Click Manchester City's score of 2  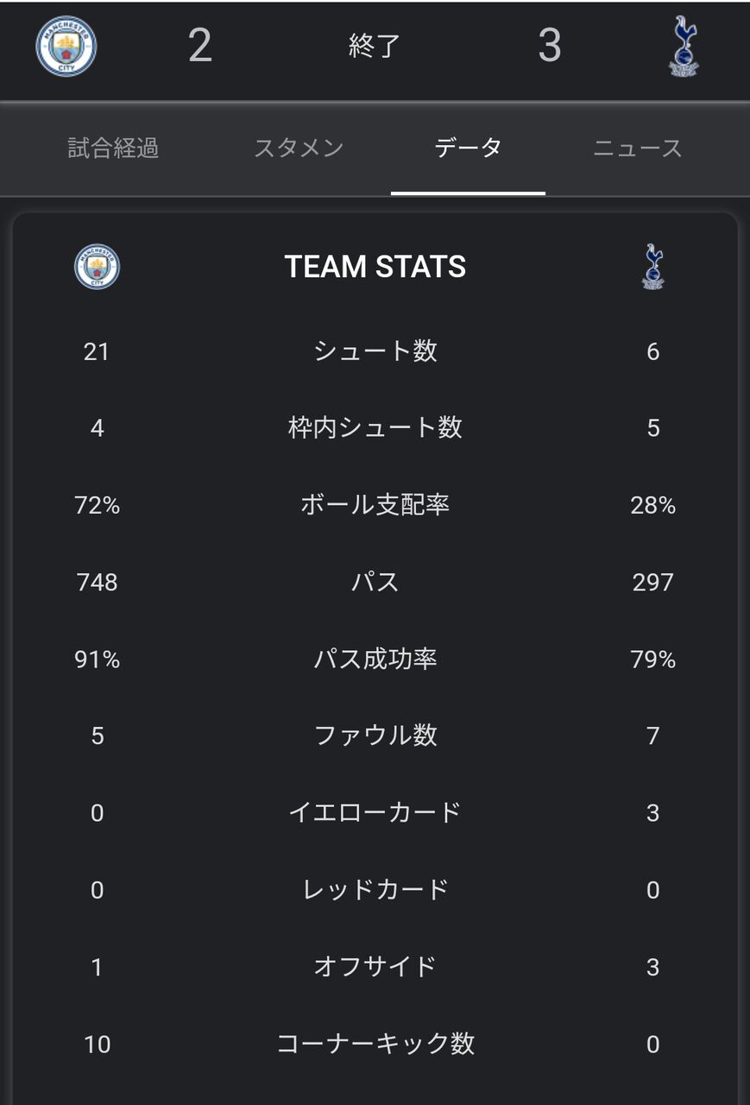(x=199, y=47)
